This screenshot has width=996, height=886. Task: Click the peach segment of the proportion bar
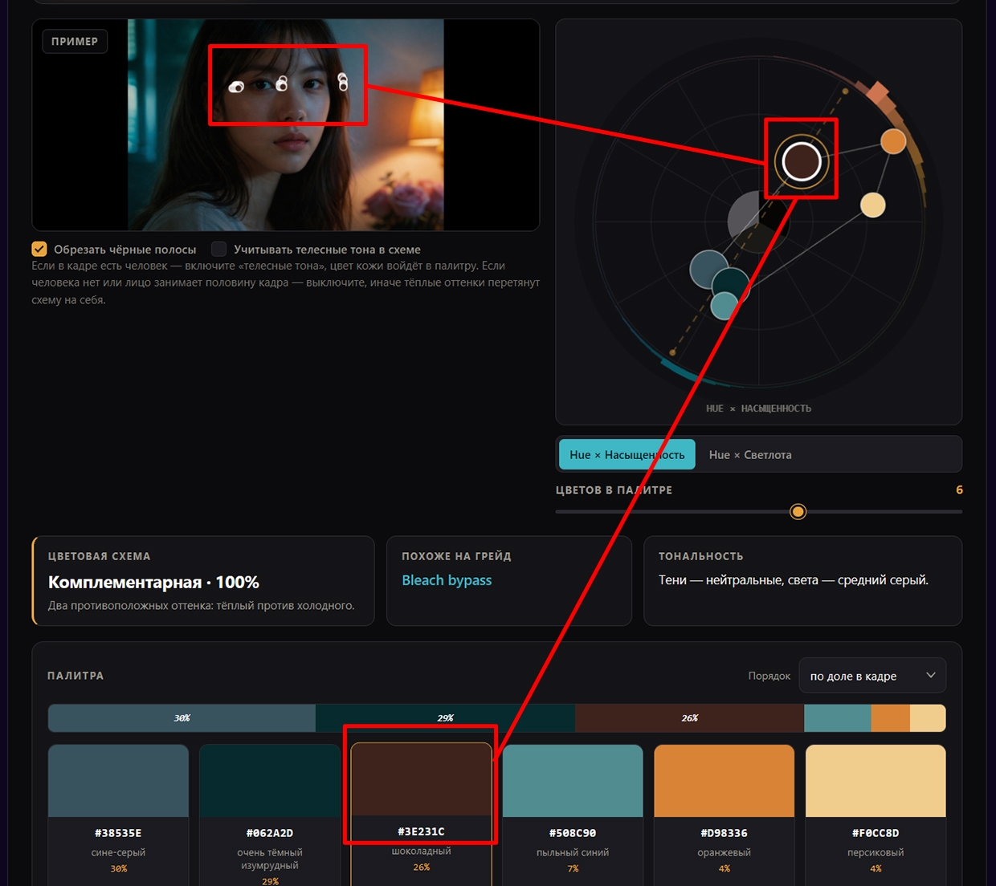[928, 718]
